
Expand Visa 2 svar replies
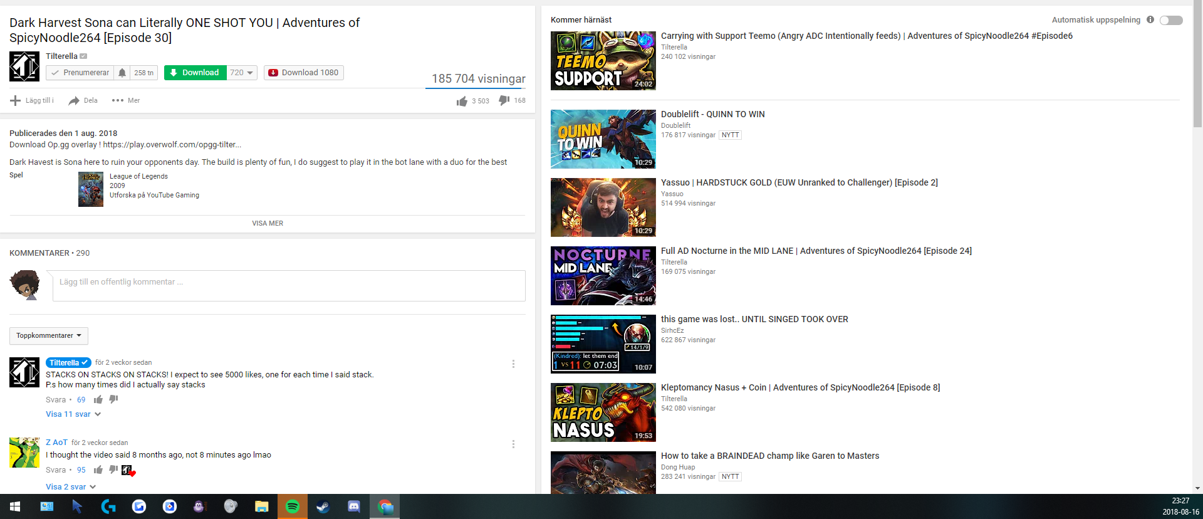tap(71, 487)
